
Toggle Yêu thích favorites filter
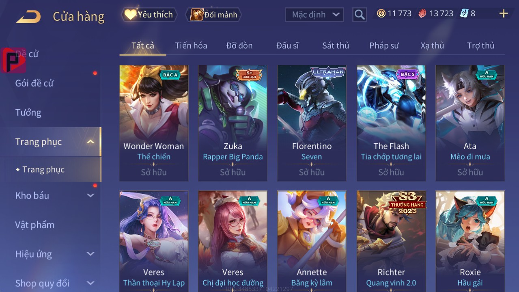click(149, 15)
